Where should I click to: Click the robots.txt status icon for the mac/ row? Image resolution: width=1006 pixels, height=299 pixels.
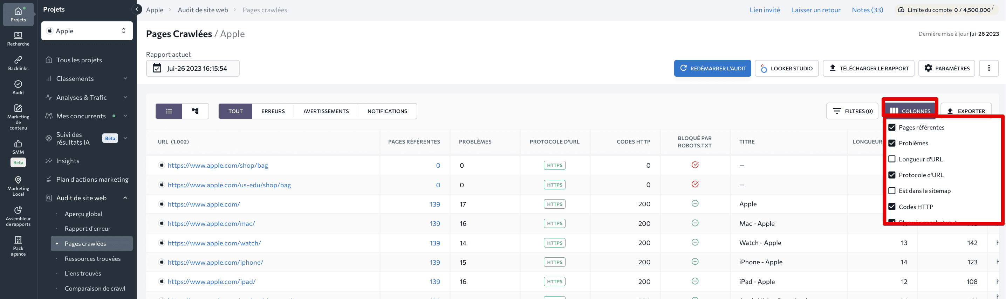pyautogui.click(x=695, y=223)
